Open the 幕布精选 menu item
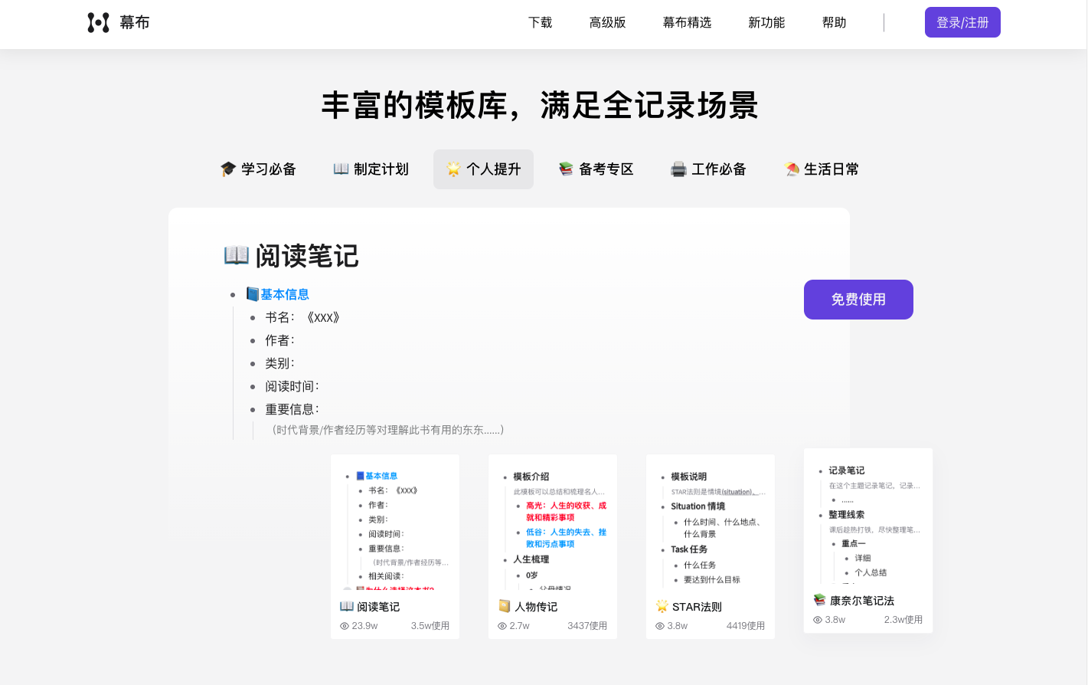 [x=687, y=22]
